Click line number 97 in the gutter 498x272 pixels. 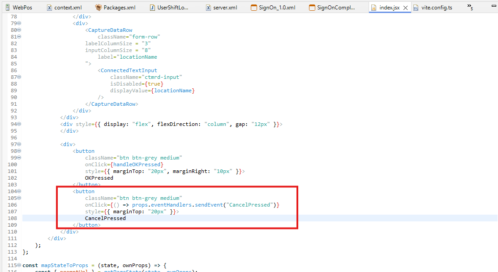pos(13,144)
